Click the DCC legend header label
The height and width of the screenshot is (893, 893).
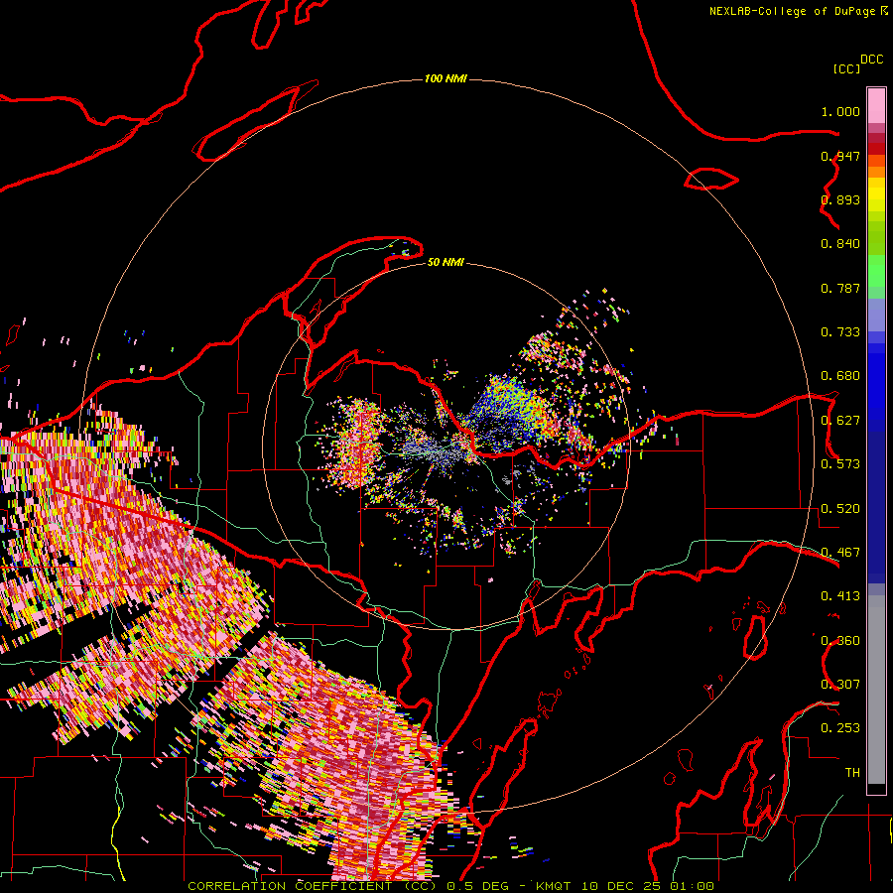872,60
